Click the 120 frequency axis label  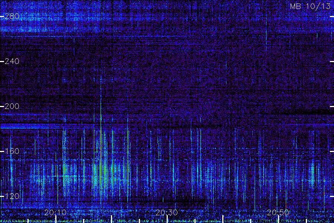(x=12, y=196)
